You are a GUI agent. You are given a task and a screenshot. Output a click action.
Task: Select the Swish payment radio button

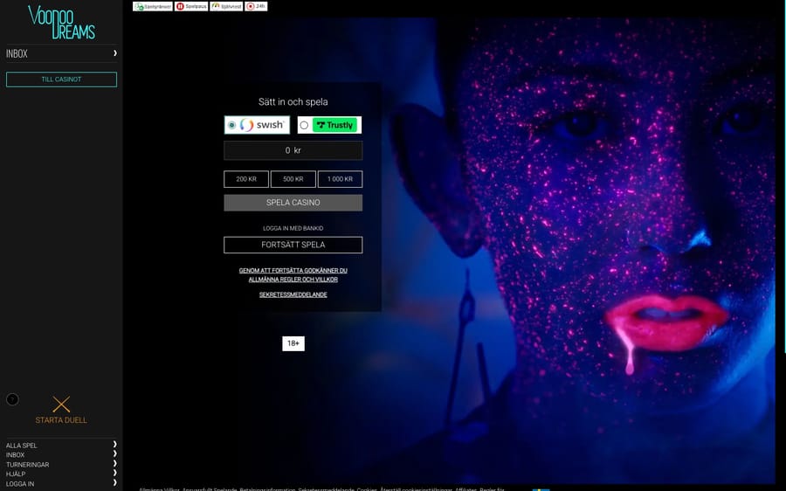[x=231, y=125]
